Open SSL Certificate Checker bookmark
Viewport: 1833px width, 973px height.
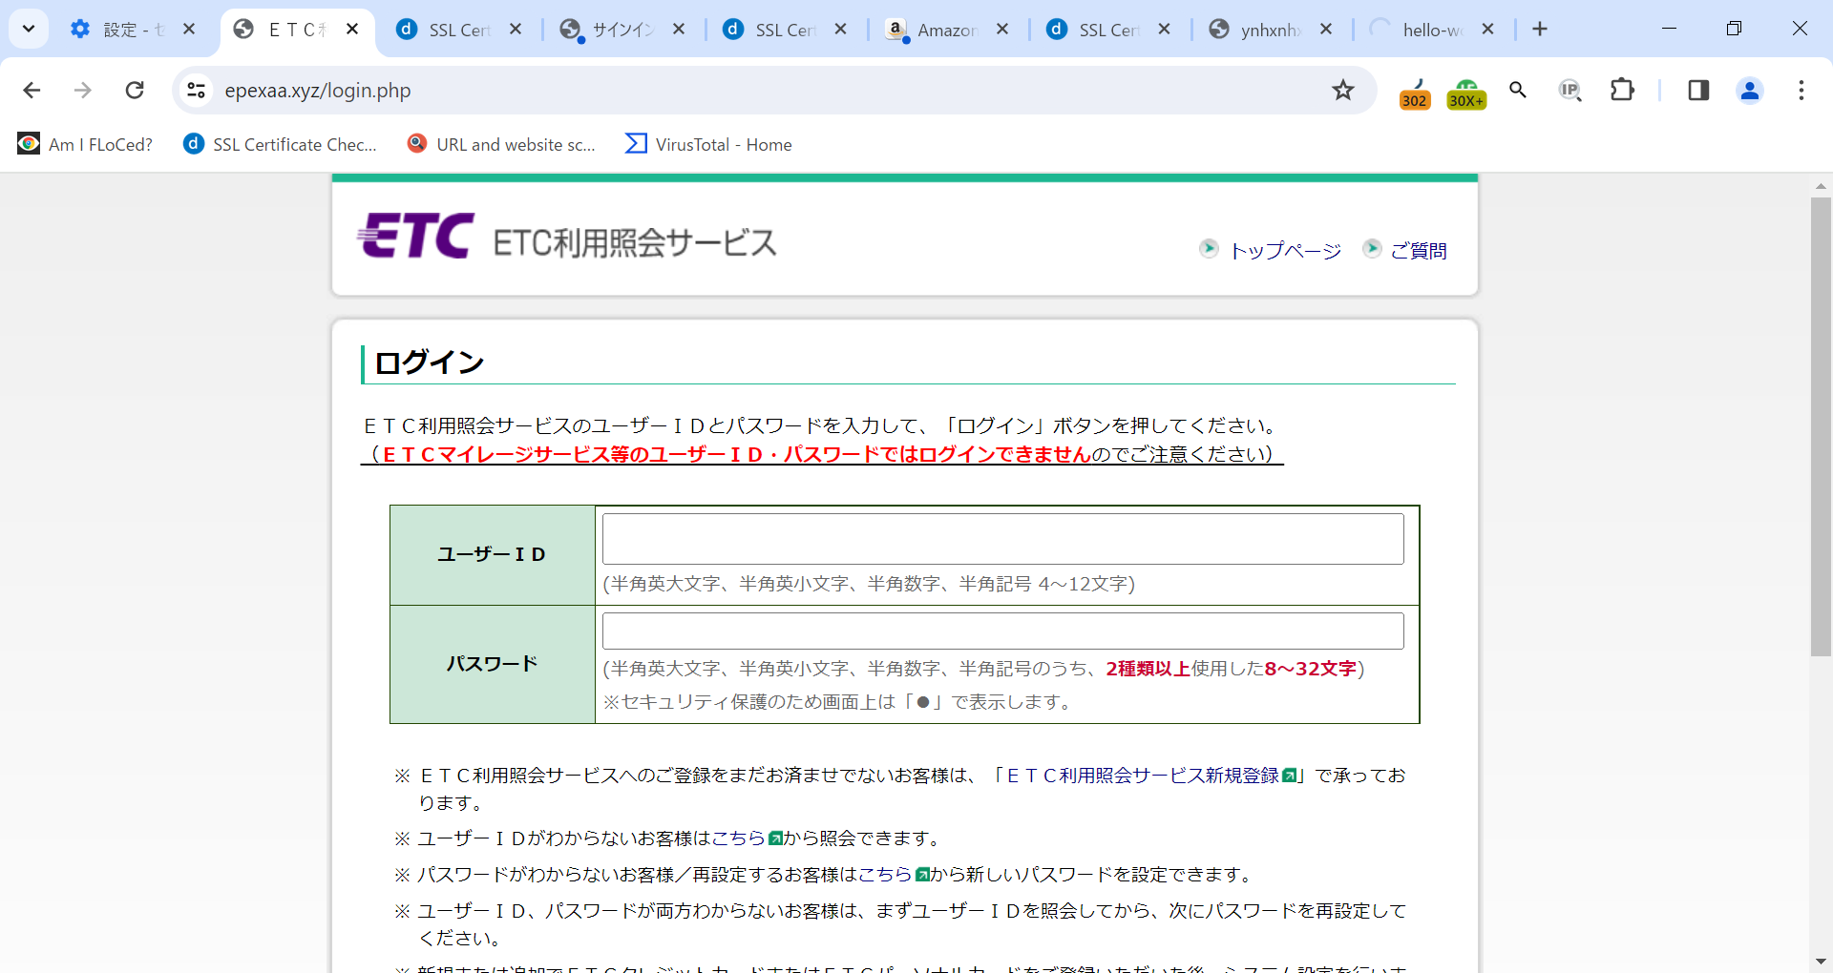pos(280,144)
